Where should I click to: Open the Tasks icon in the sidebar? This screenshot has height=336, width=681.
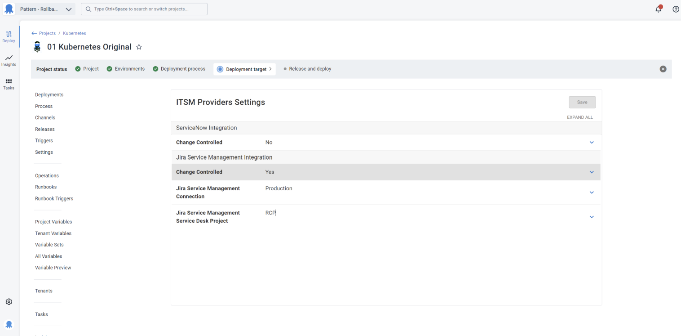9,84
